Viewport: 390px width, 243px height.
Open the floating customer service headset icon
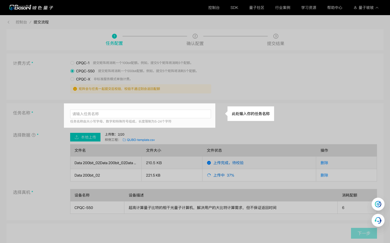point(378,220)
